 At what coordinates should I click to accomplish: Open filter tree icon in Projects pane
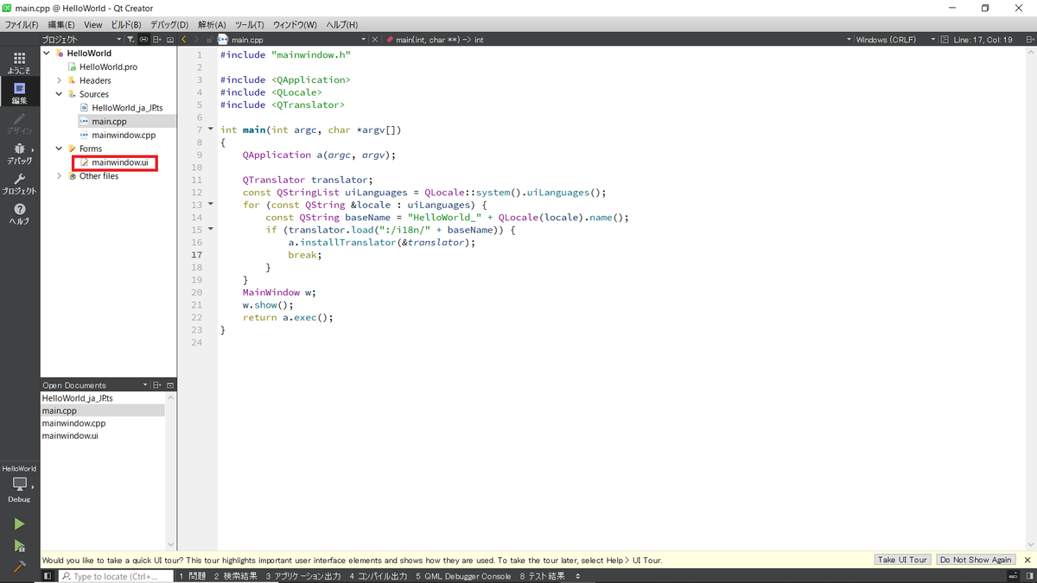coord(130,39)
